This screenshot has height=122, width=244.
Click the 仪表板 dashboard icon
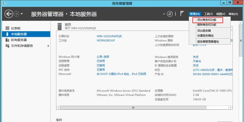click(x=7, y=28)
